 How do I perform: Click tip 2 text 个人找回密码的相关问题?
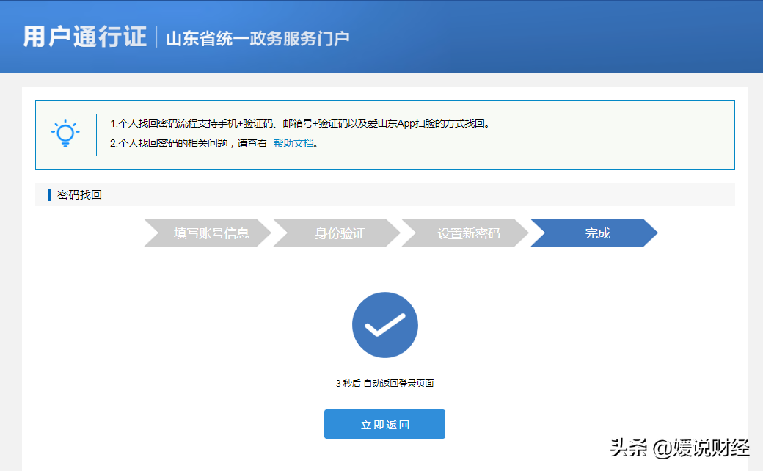168,143
